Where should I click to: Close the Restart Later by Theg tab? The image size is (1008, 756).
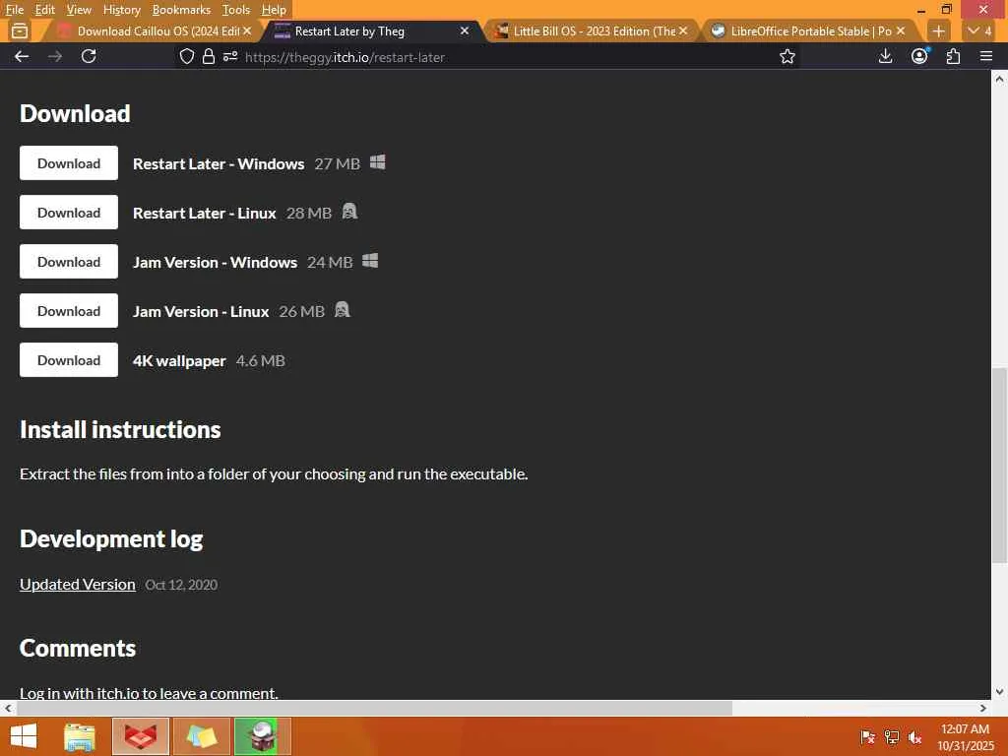point(465,31)
